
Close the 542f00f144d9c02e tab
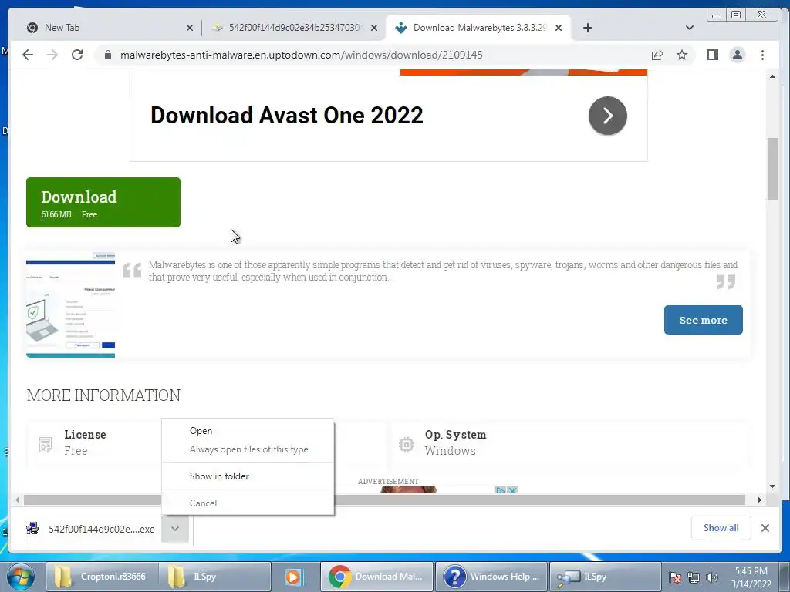tap(374, 28)
